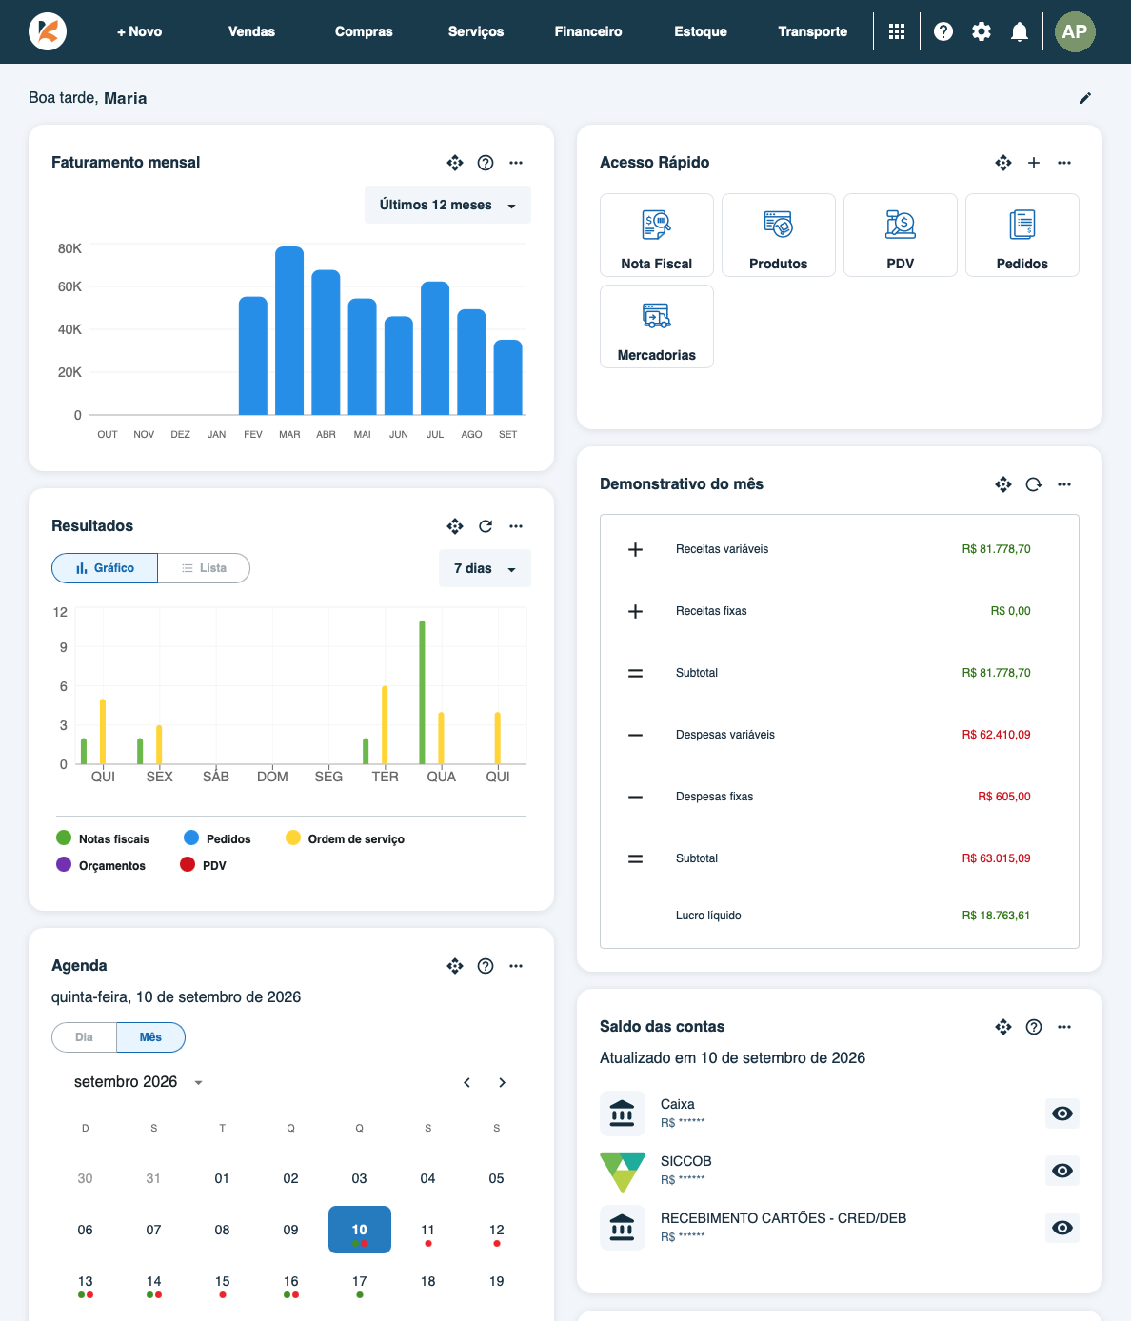Screen dimensions: 1131x1321
Task: Click the apps grid icon in header
Action: (x=897, y=31)
